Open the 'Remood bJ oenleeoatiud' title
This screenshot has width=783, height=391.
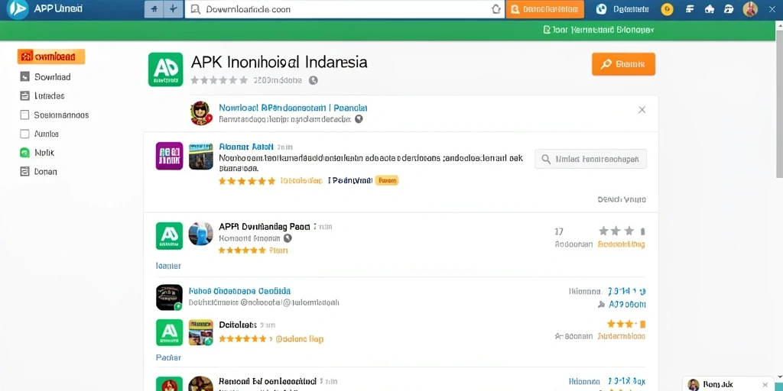coord(268,382)
